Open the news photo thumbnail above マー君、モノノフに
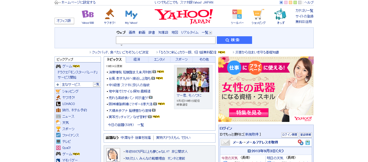368x162 pixels. click(x=193, y=80)
